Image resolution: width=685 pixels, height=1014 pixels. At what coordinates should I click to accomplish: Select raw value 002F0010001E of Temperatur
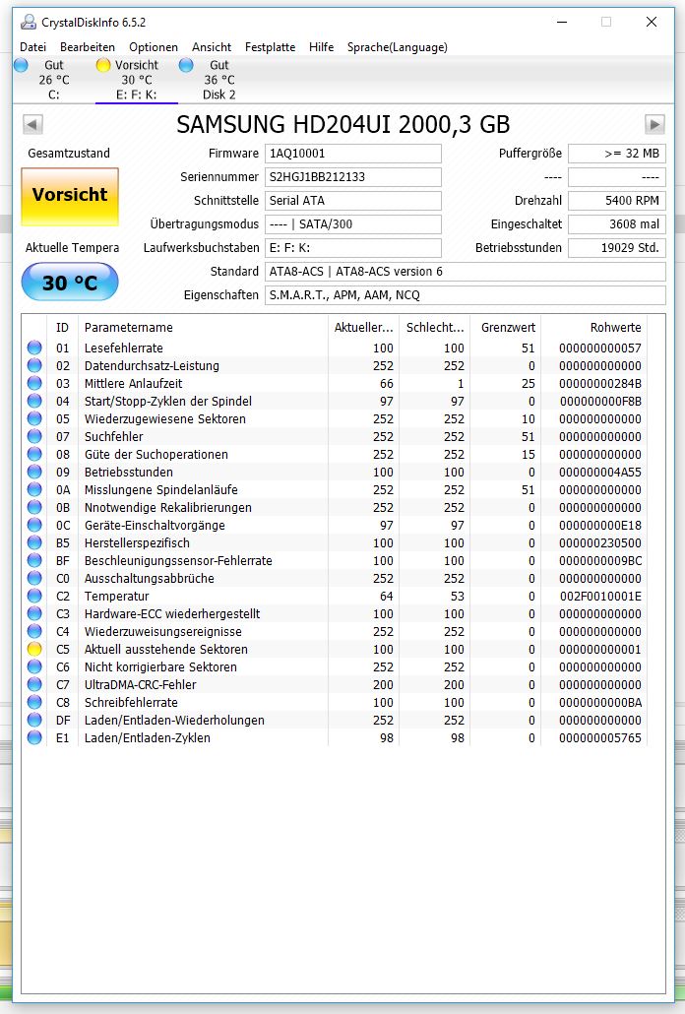[600, 597]
